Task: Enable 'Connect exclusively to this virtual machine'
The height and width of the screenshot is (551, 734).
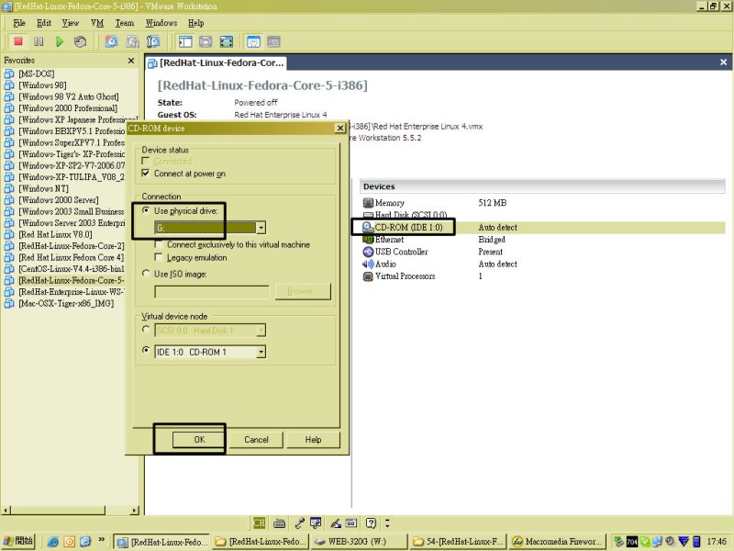Action: (x=159, y=244)
